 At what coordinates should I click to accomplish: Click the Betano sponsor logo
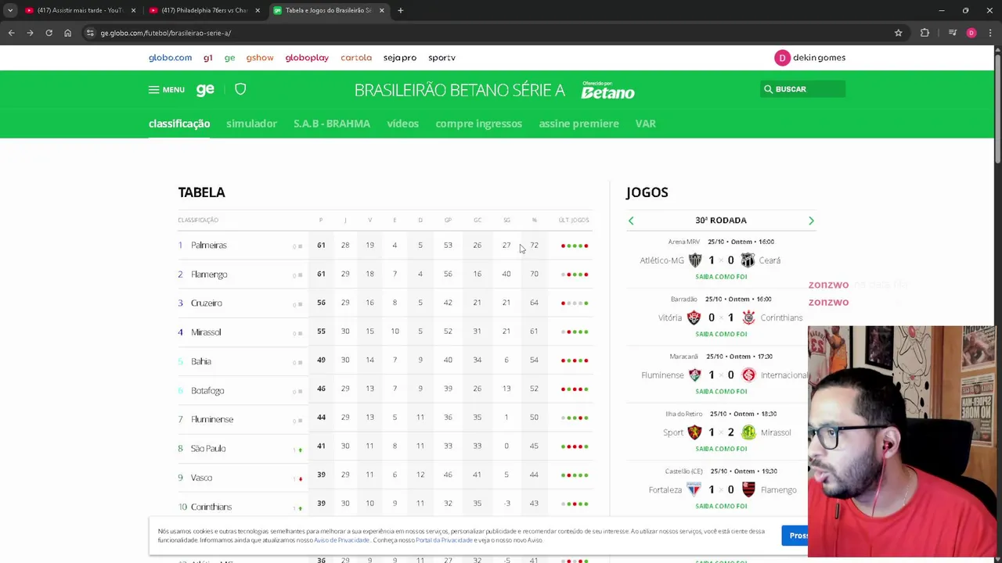(x=607, y=91)
